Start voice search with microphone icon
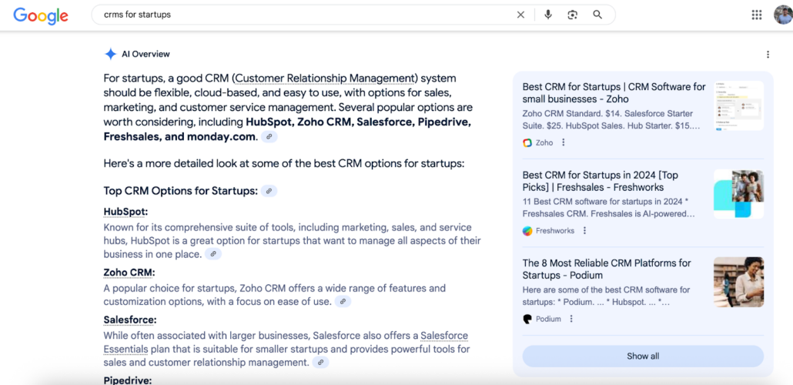This screenshot has width=793, height=385. pos(548,15)
